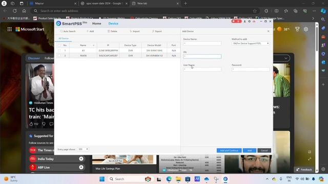Open the SmartPSS Device tab
Screen dimensions: 328x184
[113, 24]
